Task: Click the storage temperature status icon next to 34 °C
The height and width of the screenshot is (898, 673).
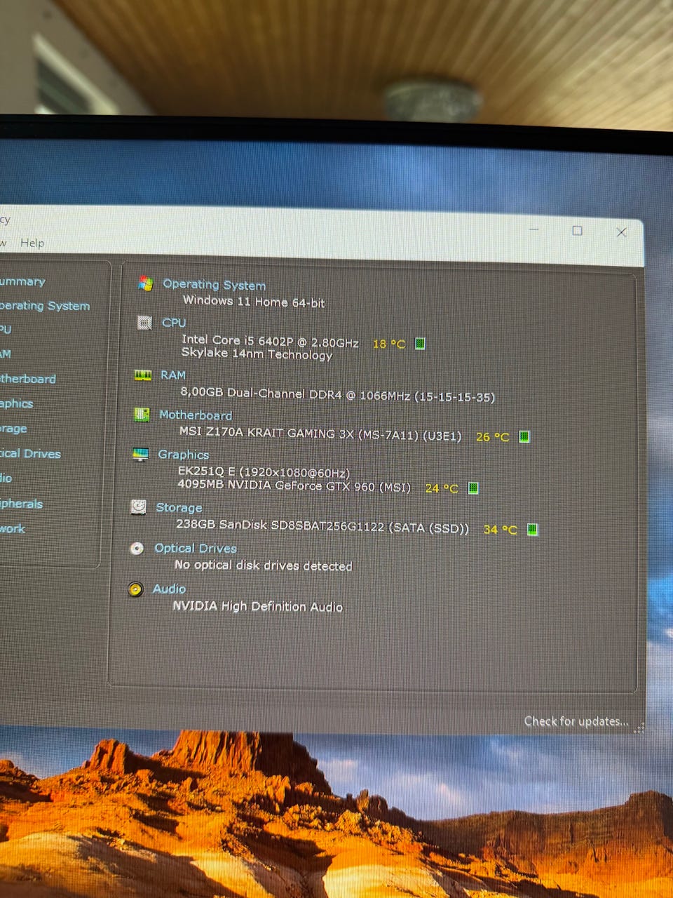Action: click(532, 529)
